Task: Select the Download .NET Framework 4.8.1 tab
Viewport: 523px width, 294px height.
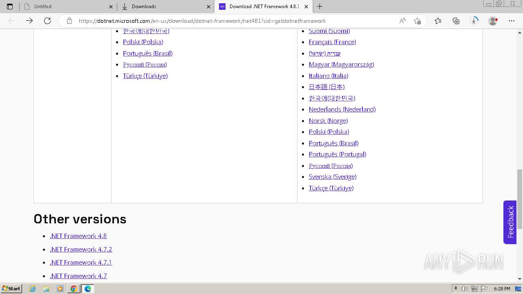Action: [264, 7]
